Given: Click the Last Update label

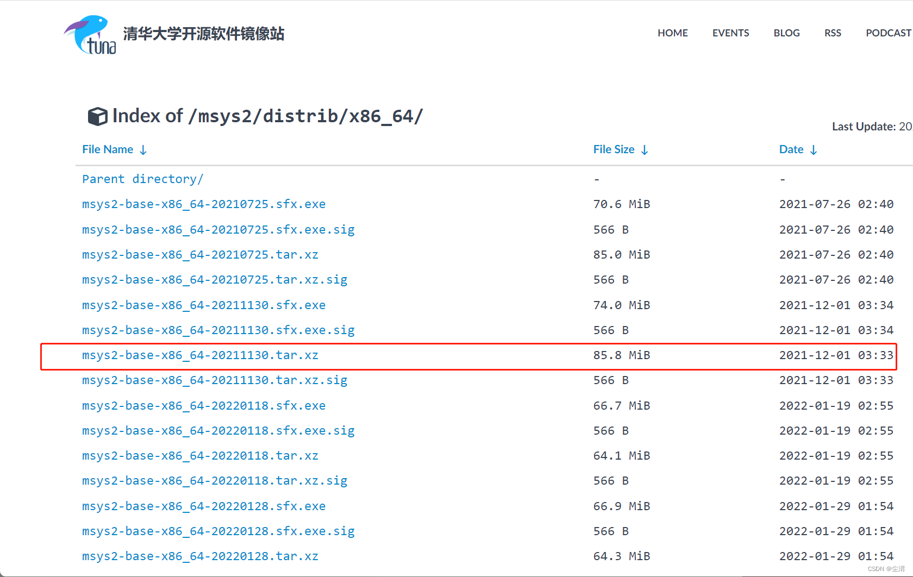Looking at the screenshot, I should [x=864, y=127].
